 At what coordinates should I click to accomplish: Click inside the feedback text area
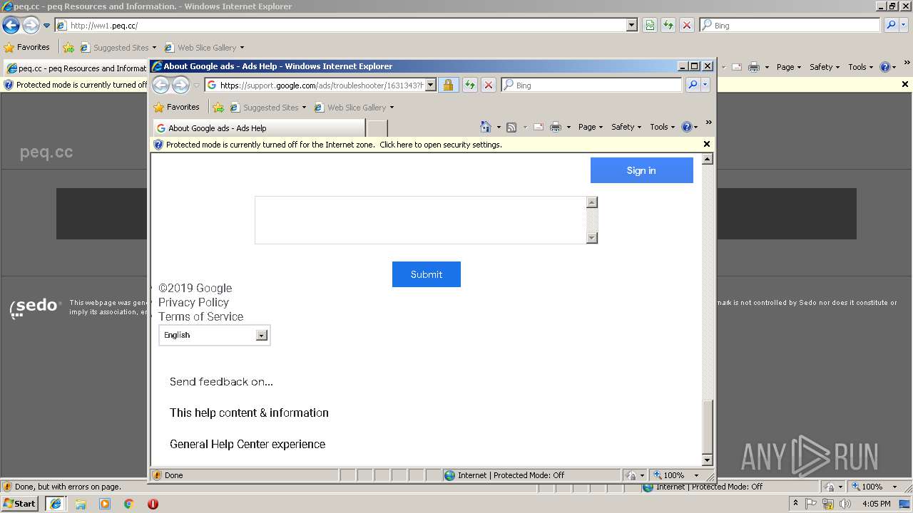click(x=420, y=220)
